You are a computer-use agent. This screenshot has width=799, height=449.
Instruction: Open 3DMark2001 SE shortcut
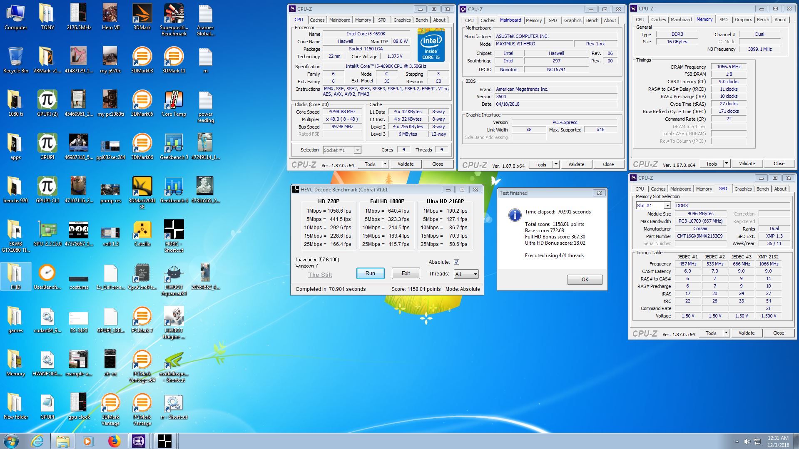(x=142, y=193)
